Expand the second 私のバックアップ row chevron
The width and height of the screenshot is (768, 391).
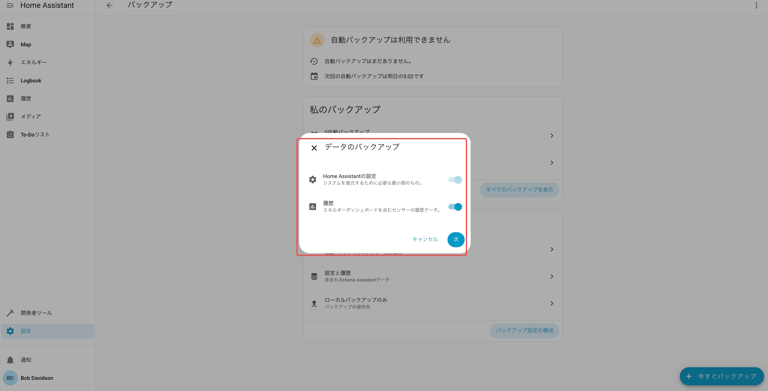(x=552, y=163)
